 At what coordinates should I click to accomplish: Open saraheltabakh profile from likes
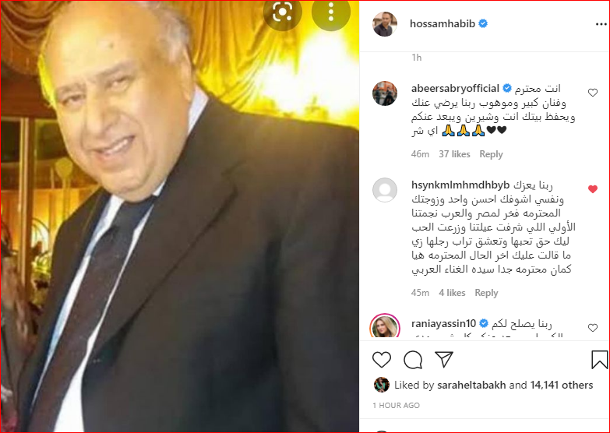tap(471, 385)
